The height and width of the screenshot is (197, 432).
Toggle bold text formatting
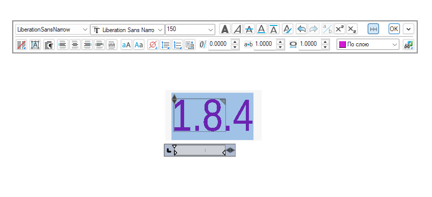(x=225, y=29)
